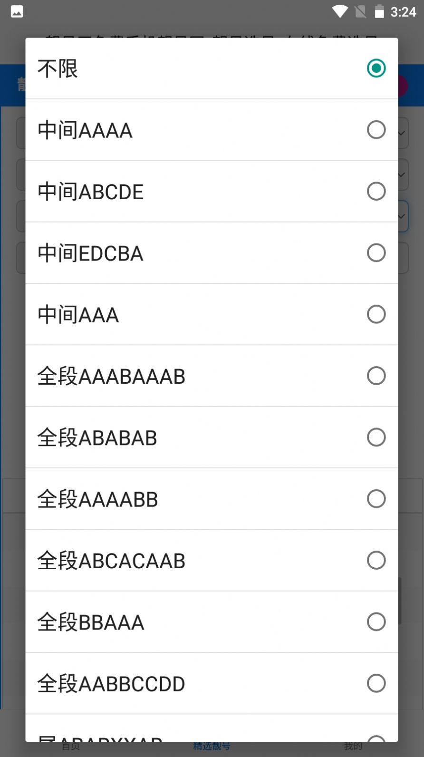Expand the blue-outlined dropdown field
This screenshot has width=424, height=757.
pyautogui.click(x=402, y=215)
